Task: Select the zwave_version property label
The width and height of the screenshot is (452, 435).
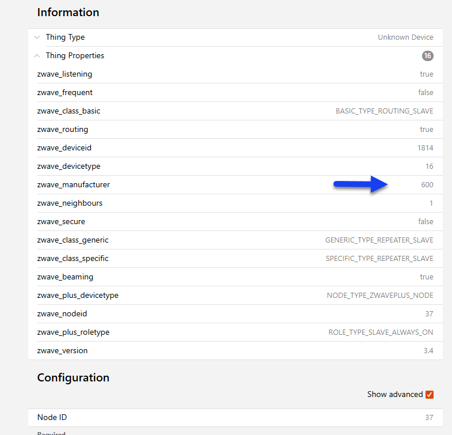Action: (62, 351)
